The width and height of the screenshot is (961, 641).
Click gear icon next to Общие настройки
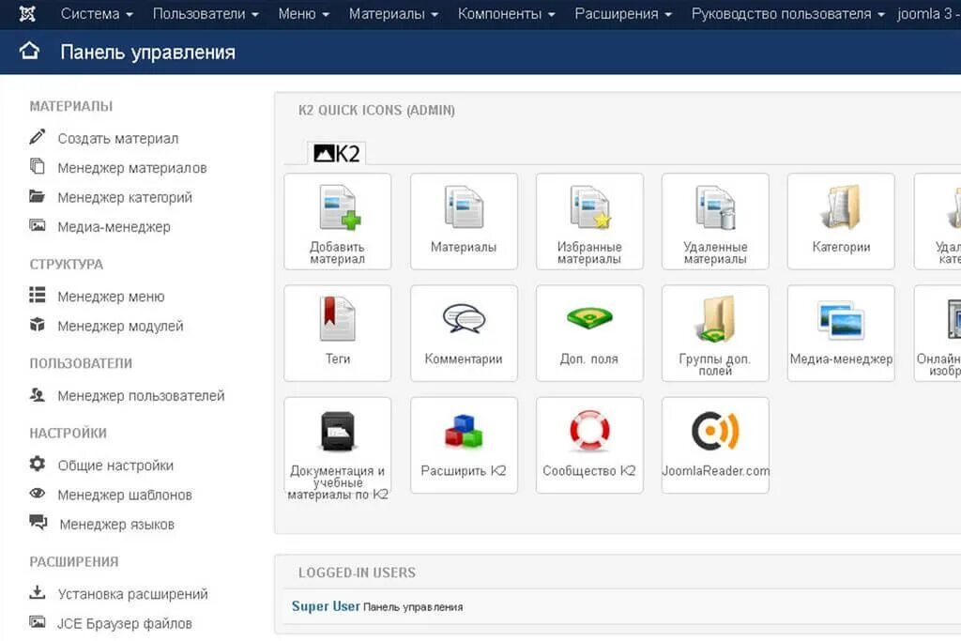click(38, 464)
